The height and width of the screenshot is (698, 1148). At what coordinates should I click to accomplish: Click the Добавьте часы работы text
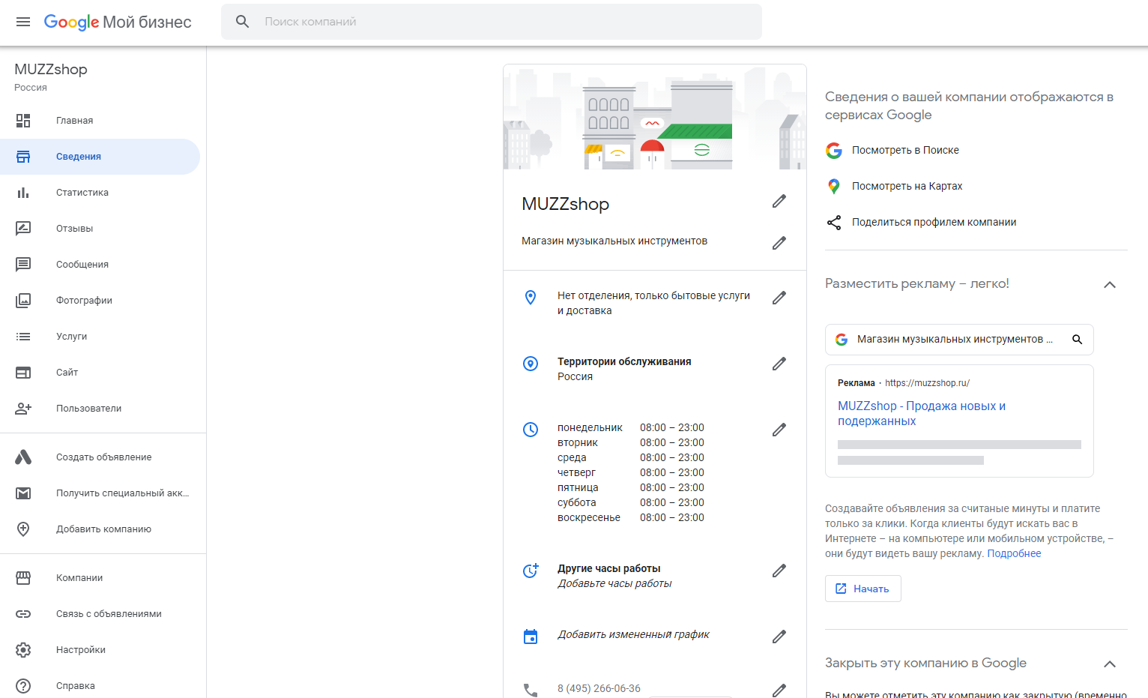click(614, 583)
